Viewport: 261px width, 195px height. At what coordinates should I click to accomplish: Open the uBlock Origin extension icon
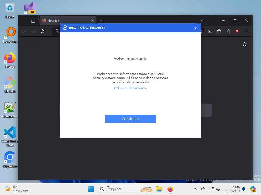pyautogui.click(x=237, y=31)
